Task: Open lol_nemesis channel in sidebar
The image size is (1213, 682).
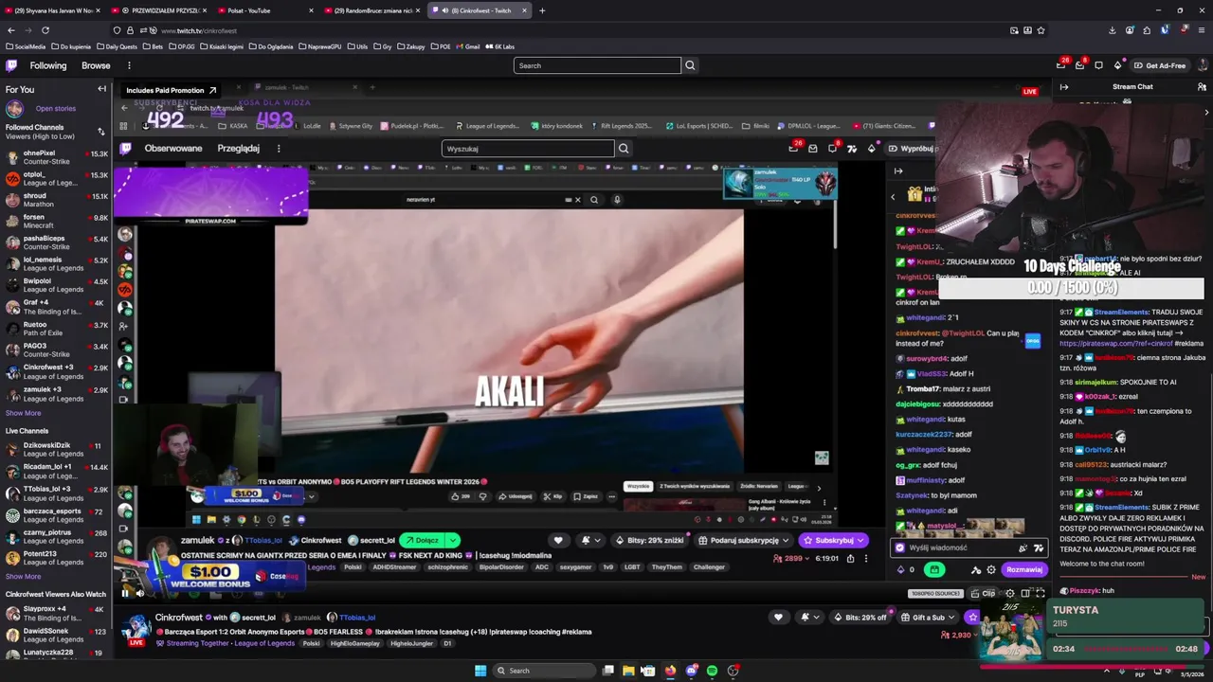Action: (56, 264)
